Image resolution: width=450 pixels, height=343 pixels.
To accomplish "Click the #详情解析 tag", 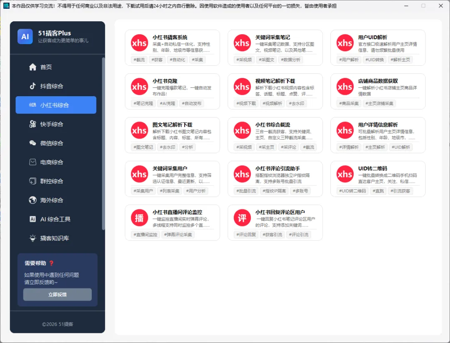I will coord(349,147).
